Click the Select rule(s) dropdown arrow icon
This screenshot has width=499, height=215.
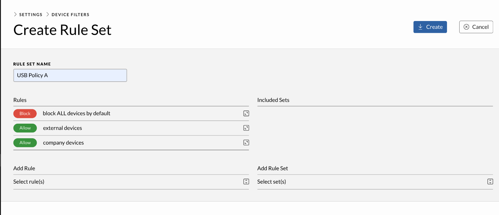(246, 182)
